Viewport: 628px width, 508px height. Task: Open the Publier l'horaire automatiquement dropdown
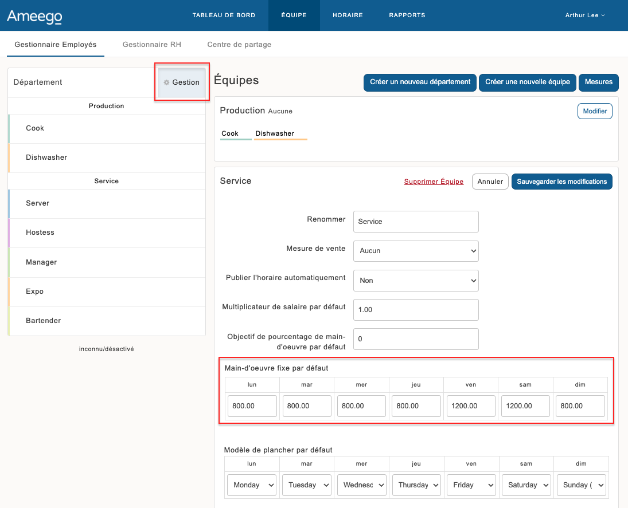click(x=416, y=281)
